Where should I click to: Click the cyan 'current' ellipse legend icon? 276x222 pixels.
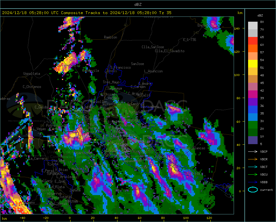(253, 190)
